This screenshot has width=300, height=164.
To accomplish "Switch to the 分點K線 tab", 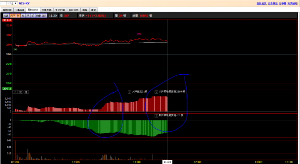I will 20,10.
